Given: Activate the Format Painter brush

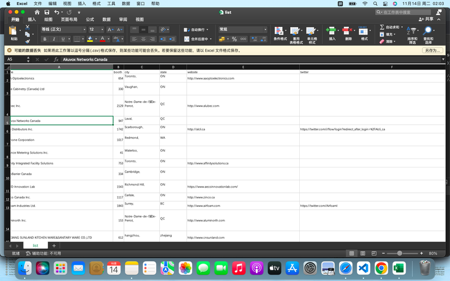Looking at the screenshot, I should click(27, 41).
